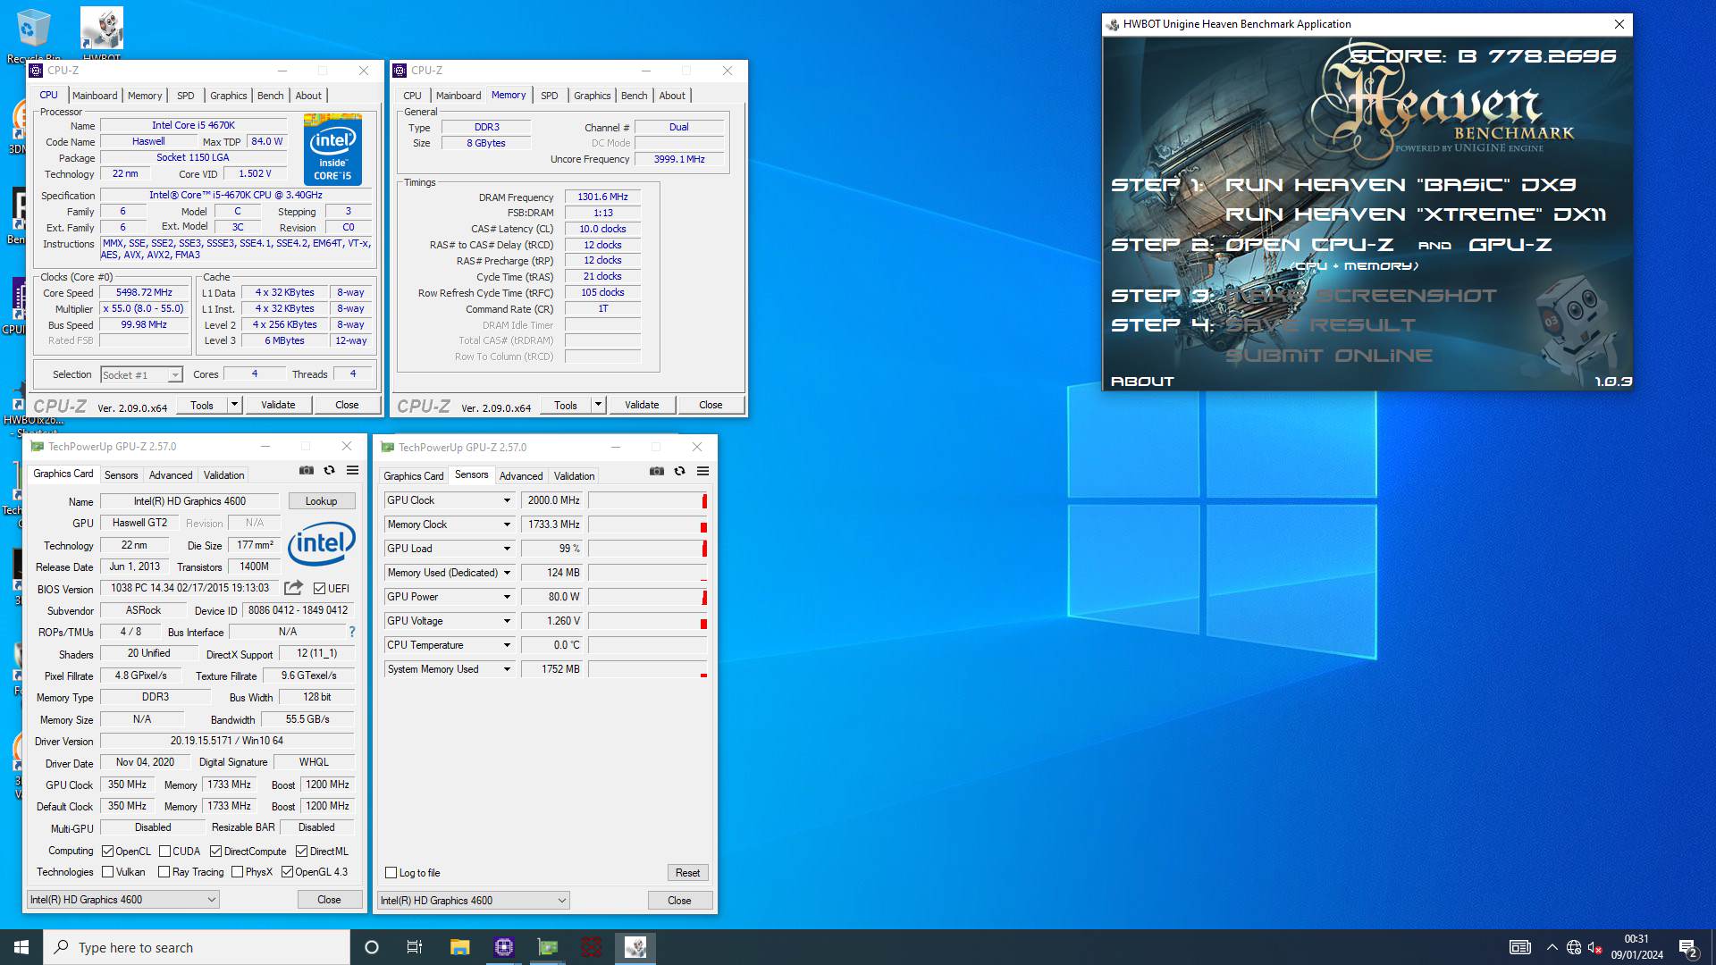Viewport: 1716px width, 965px height.
Task: Click Bus Interface question mark icon
Action: [352, 632]
